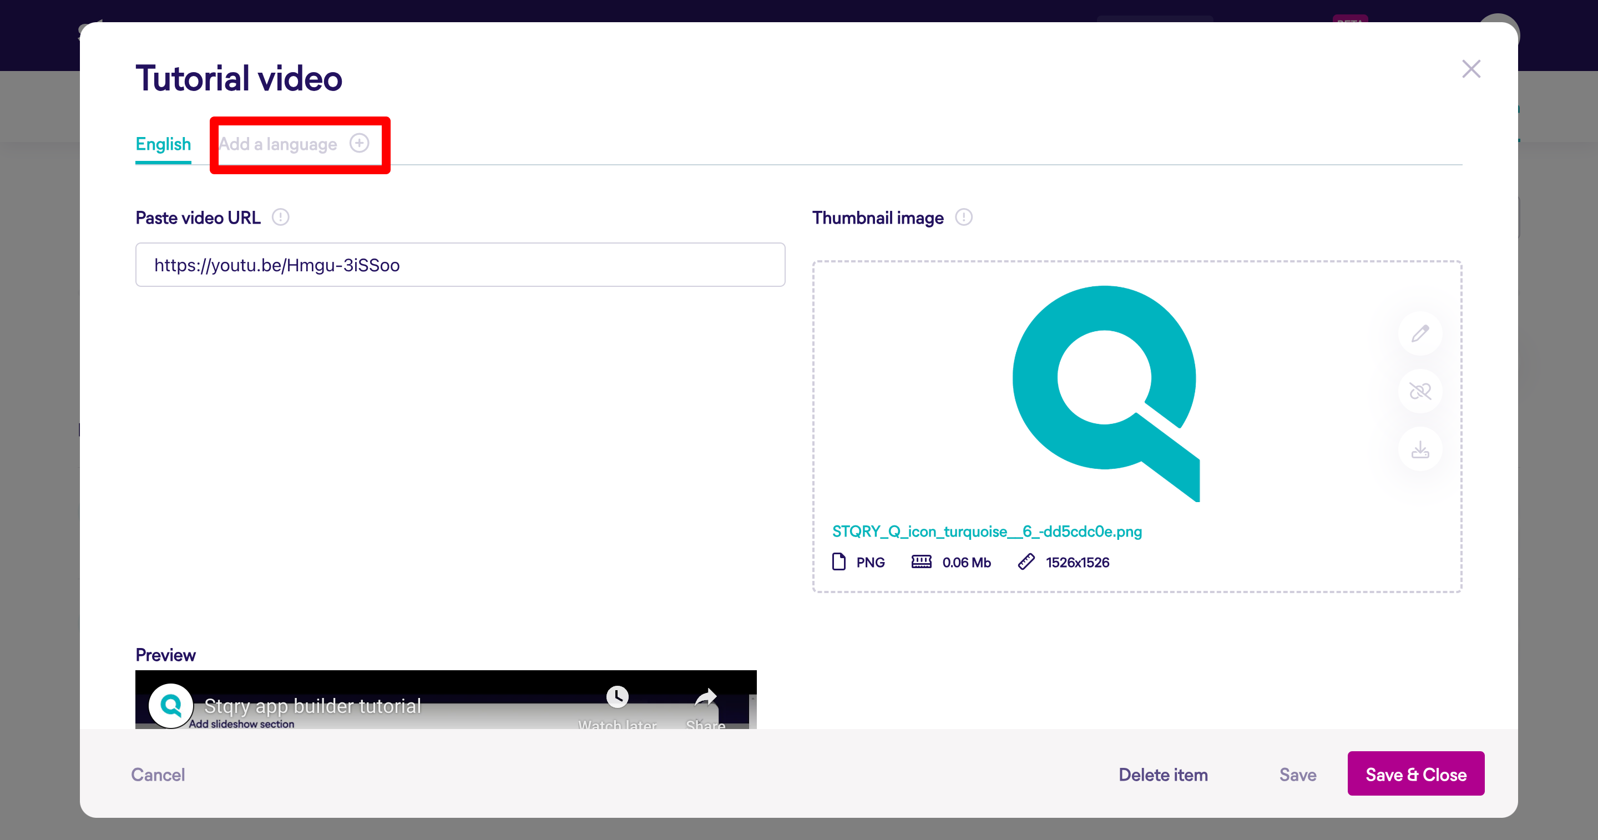Open the Add a language tab
1598x840 pixels.
click(x=278, y=144)
